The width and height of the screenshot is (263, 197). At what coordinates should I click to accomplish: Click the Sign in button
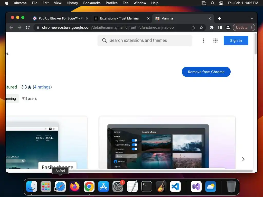(x=236, y=41)
